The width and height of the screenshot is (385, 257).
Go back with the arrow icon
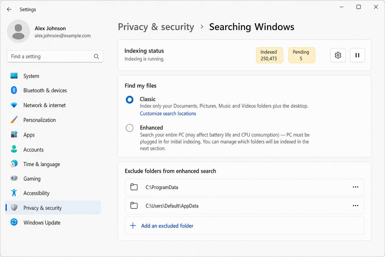(x=9, y=9)
